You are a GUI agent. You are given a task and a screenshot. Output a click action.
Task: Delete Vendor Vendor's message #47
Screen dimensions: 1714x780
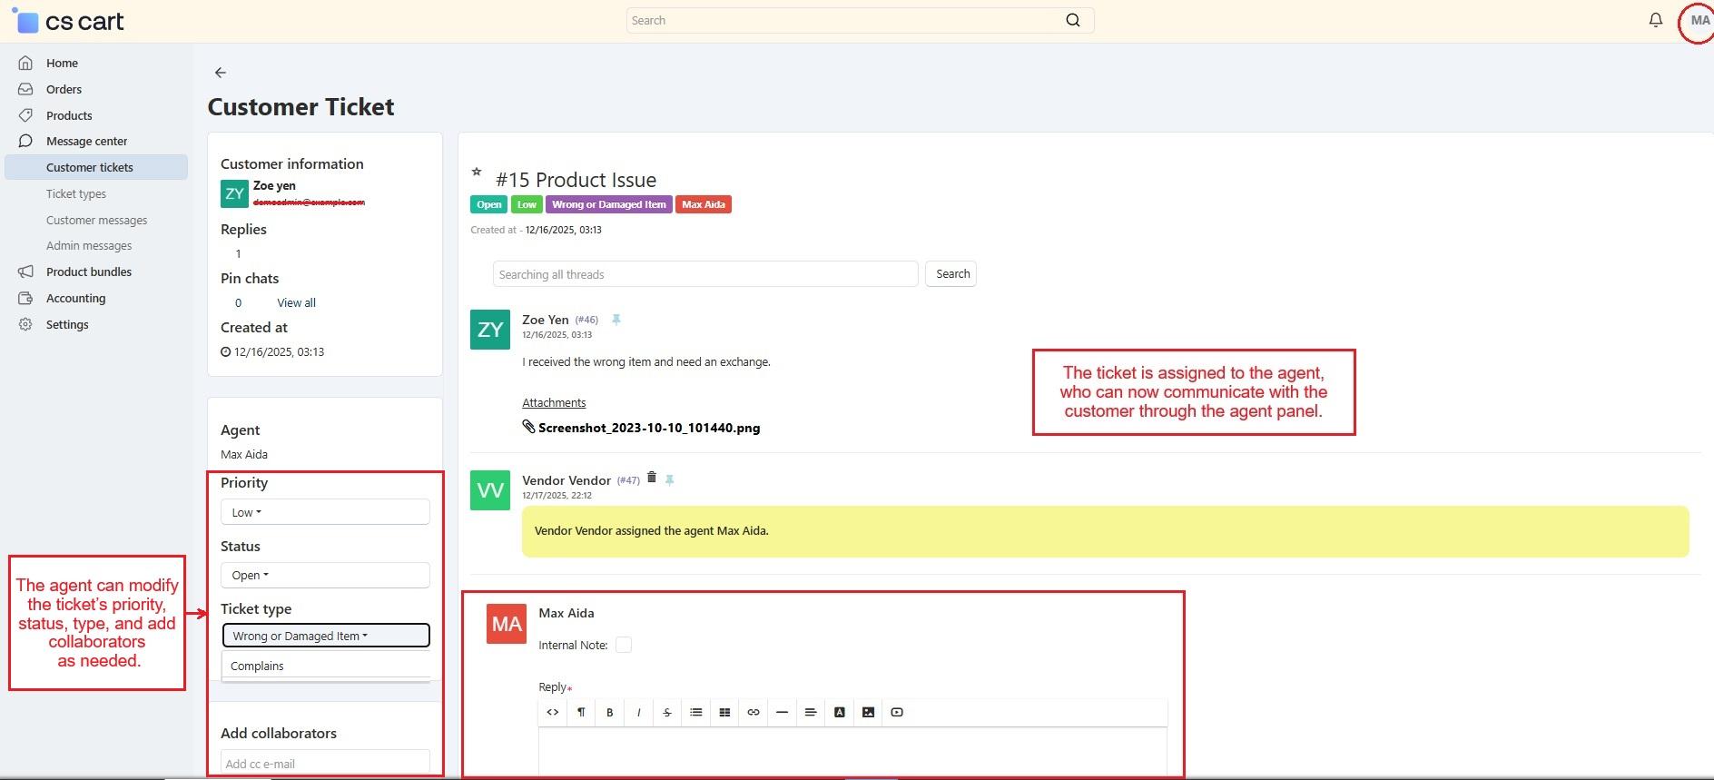[651, 478]
